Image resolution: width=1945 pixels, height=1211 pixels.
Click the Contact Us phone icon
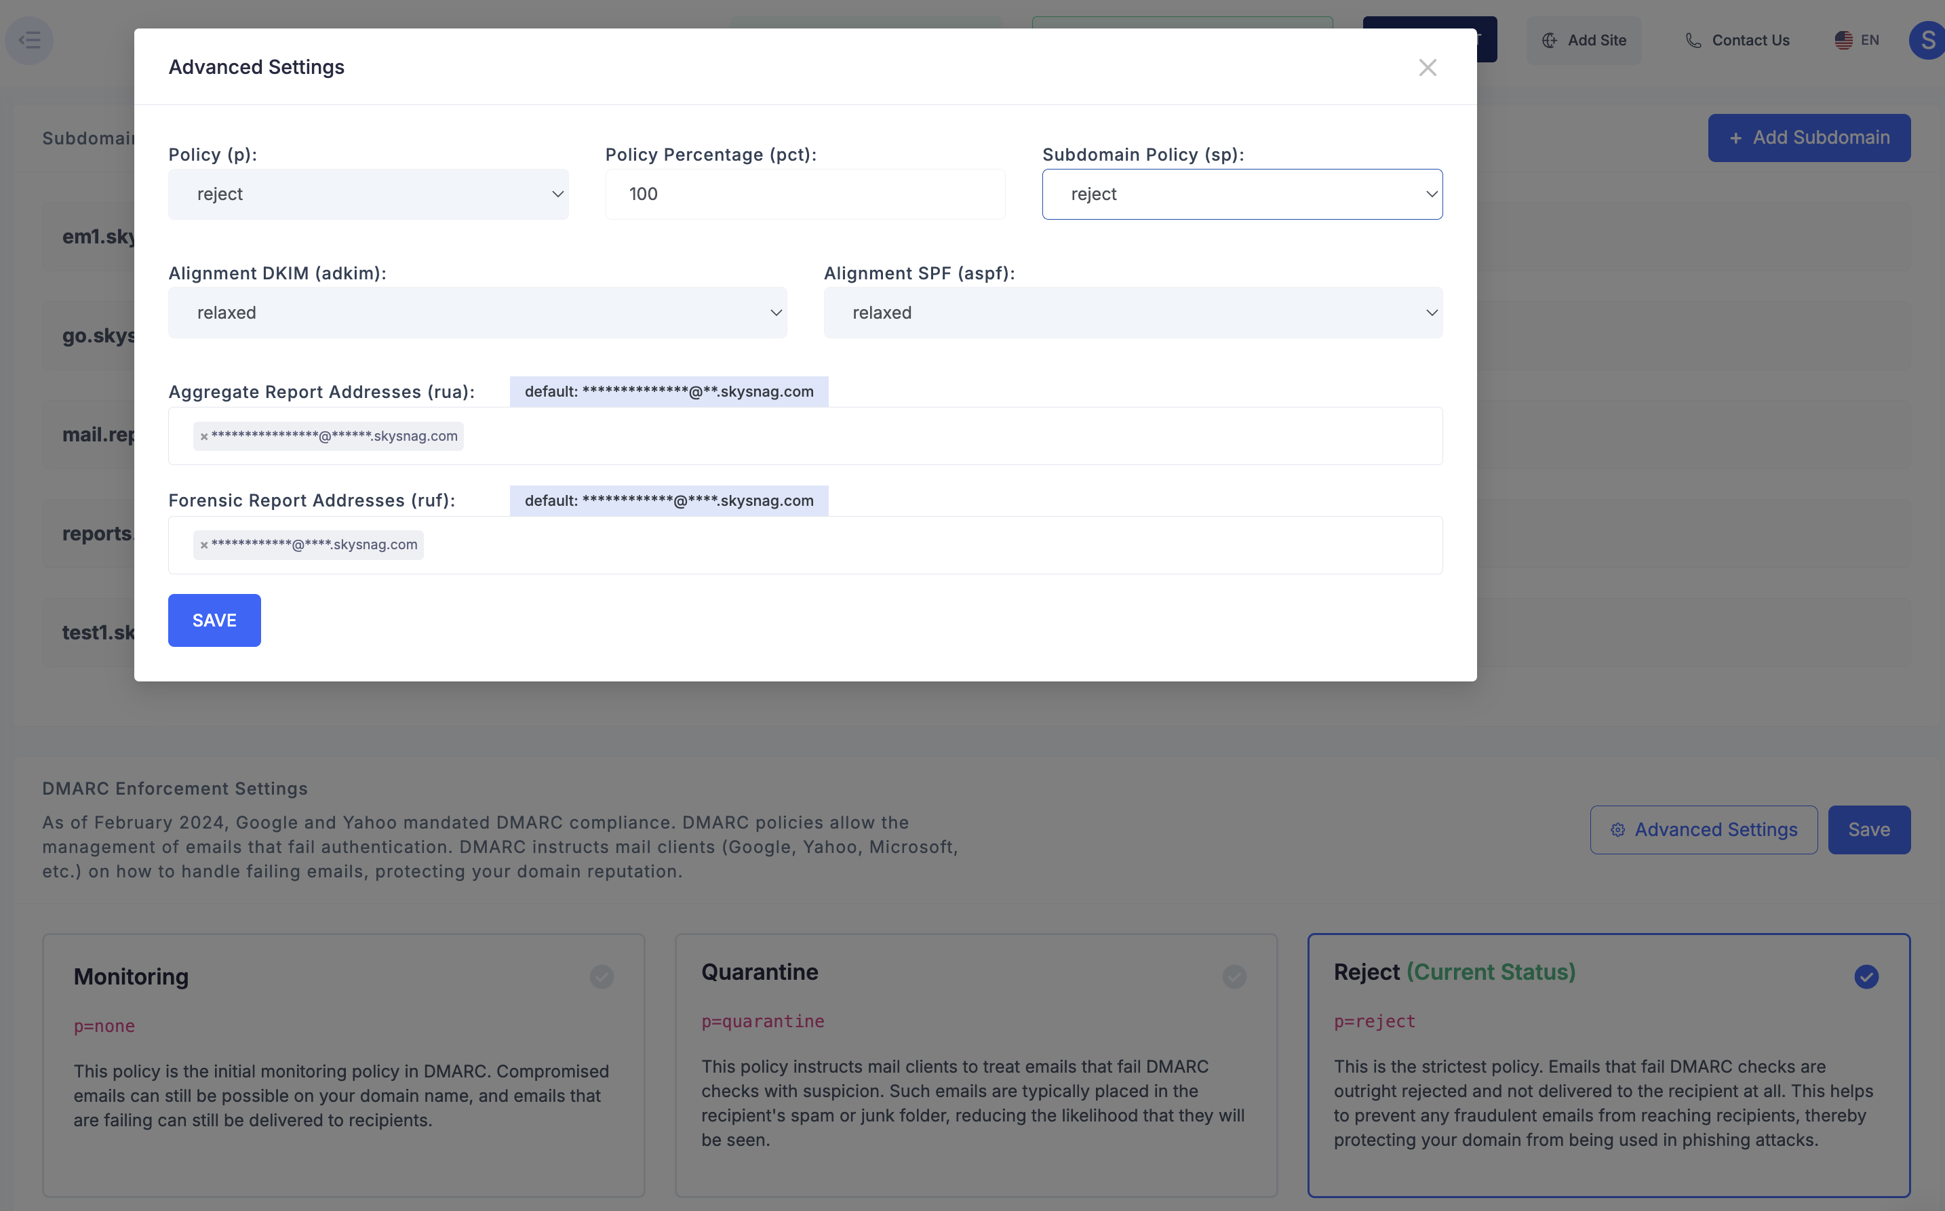click(1693, 40)
